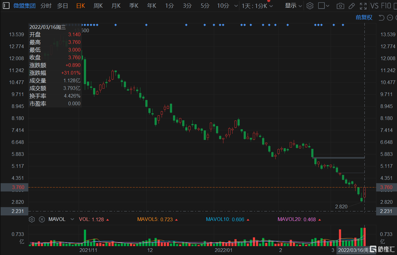Click the 市盈率 0.000 row
The height and width of the screenshot is (255, 397).
click(x=55, y=104)
